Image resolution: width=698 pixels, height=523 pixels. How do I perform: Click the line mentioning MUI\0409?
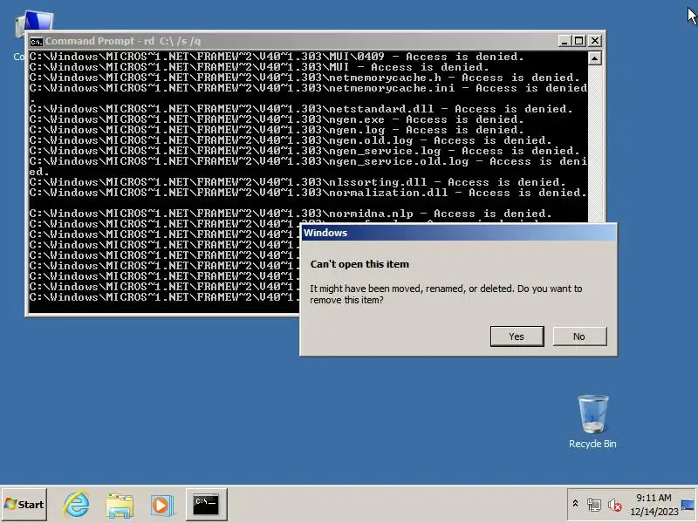point(277,57)
